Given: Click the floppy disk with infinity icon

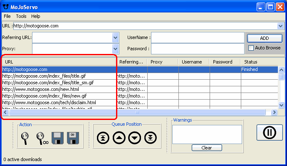Looking at the screenshot, I should coord(73,137).
